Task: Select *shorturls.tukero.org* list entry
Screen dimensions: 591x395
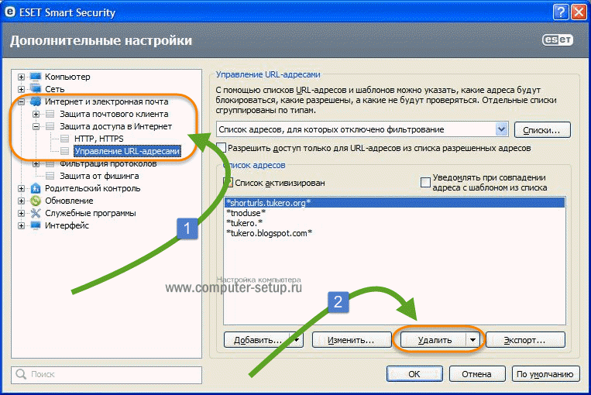Action: (394, 203)
